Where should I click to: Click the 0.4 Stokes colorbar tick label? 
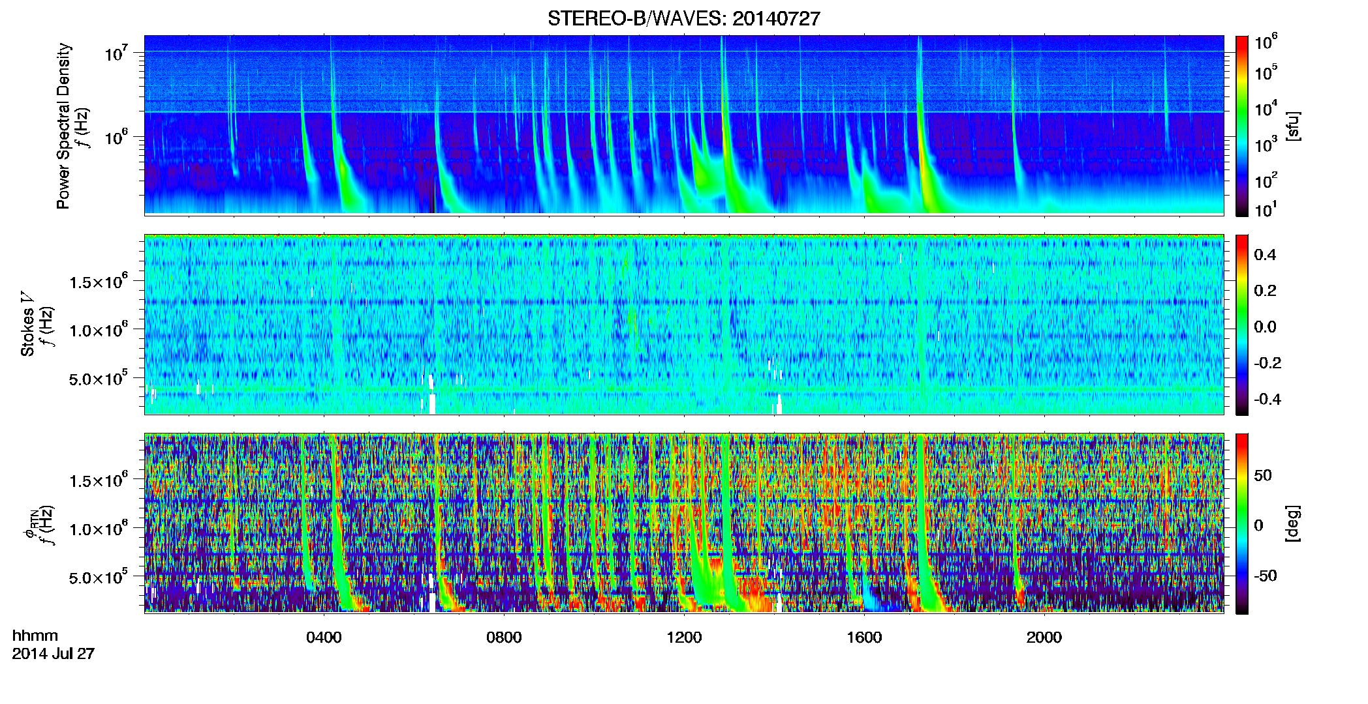(1265, 255)
